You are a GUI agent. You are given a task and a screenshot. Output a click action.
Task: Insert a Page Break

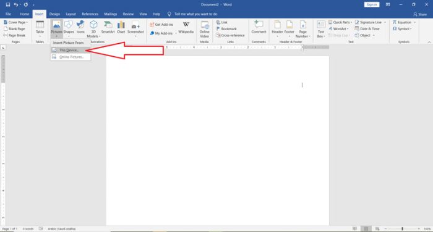coord(14,35)
